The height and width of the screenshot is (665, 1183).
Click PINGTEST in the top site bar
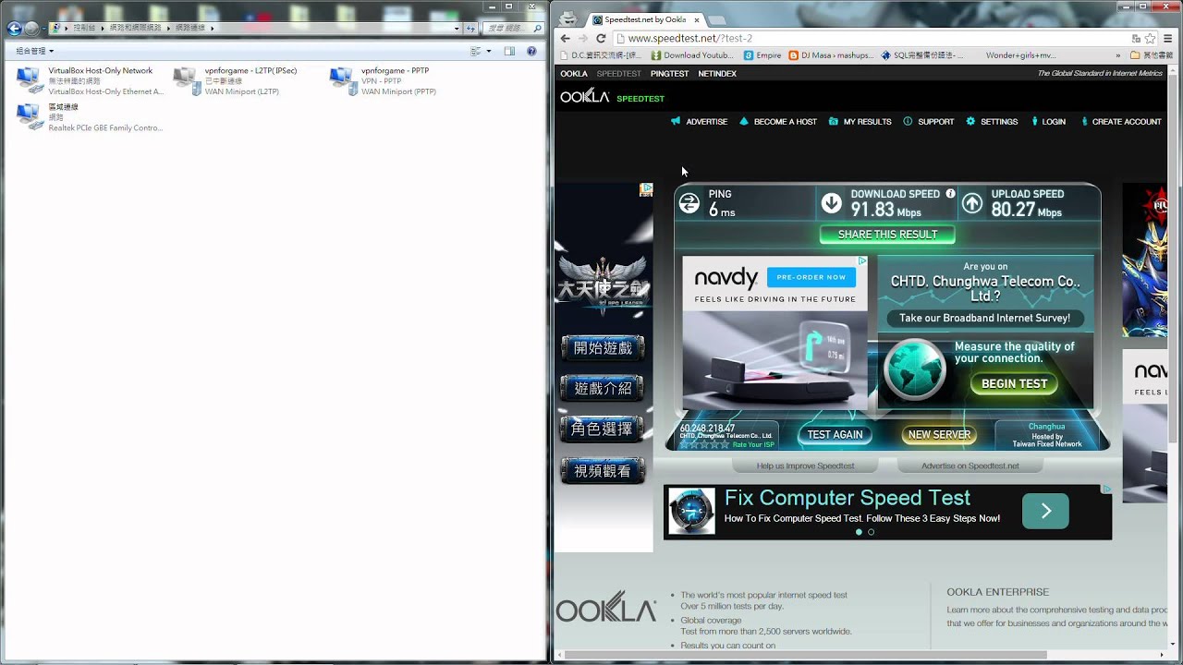tap(669, 74)
